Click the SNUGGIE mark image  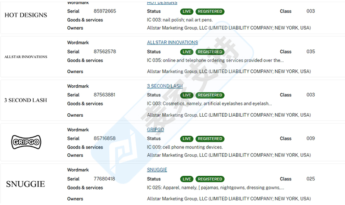(x=25, y=184)
